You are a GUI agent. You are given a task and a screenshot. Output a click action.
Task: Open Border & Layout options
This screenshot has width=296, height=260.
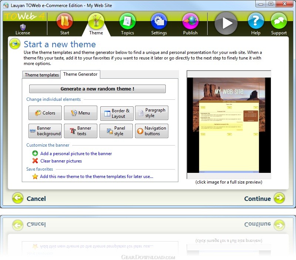[117, 113]
